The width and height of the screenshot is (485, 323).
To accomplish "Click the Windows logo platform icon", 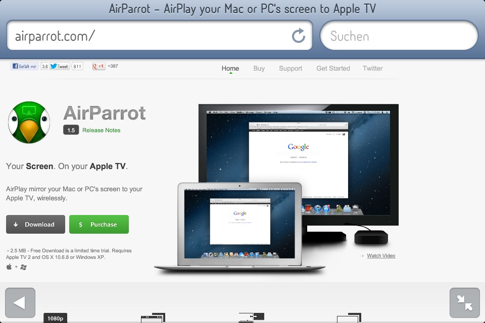I will (x=23, y=267).
